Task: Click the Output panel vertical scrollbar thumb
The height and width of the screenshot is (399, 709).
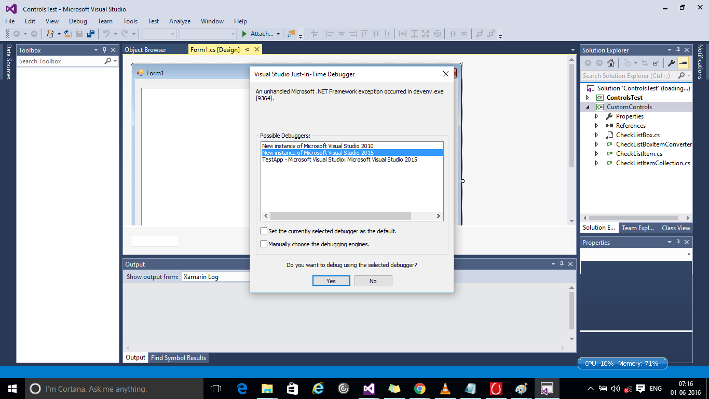Action: pyautogui.click(x=572, y=311)
